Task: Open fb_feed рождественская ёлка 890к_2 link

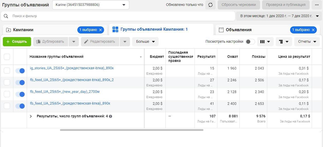Action: (x=72, y=80)
